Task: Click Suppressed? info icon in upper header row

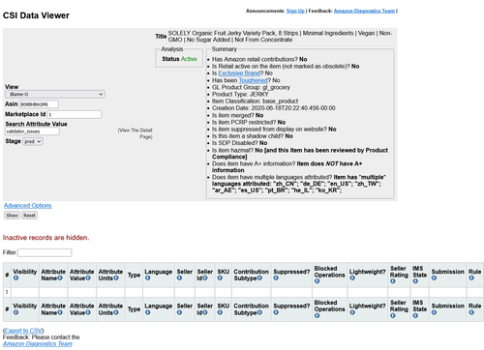Action: coord(276,278)
